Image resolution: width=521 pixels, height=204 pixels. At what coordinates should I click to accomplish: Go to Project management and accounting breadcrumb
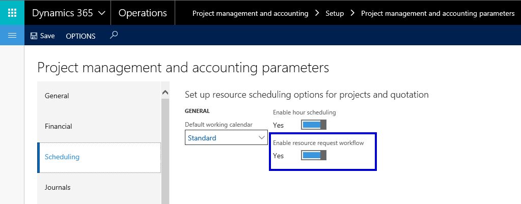(x=250, y=13)
